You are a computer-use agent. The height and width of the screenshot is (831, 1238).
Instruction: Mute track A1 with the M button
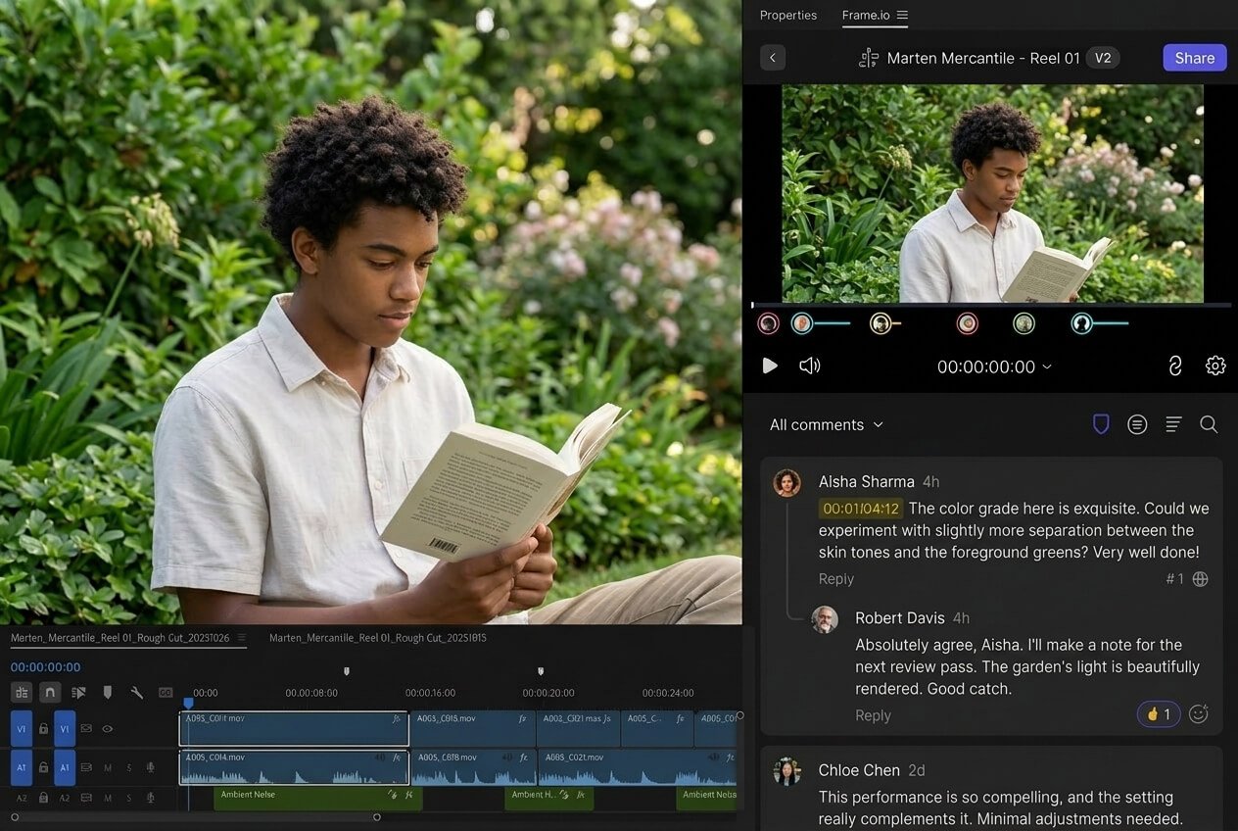tap(108, 767)
